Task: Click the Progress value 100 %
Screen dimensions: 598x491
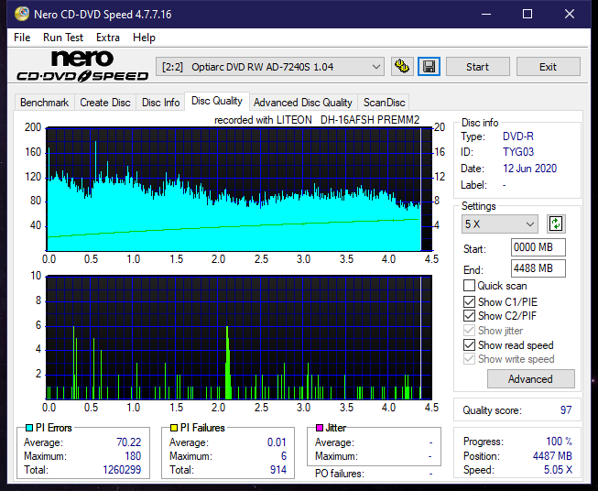Action: [x=560, y=442]
